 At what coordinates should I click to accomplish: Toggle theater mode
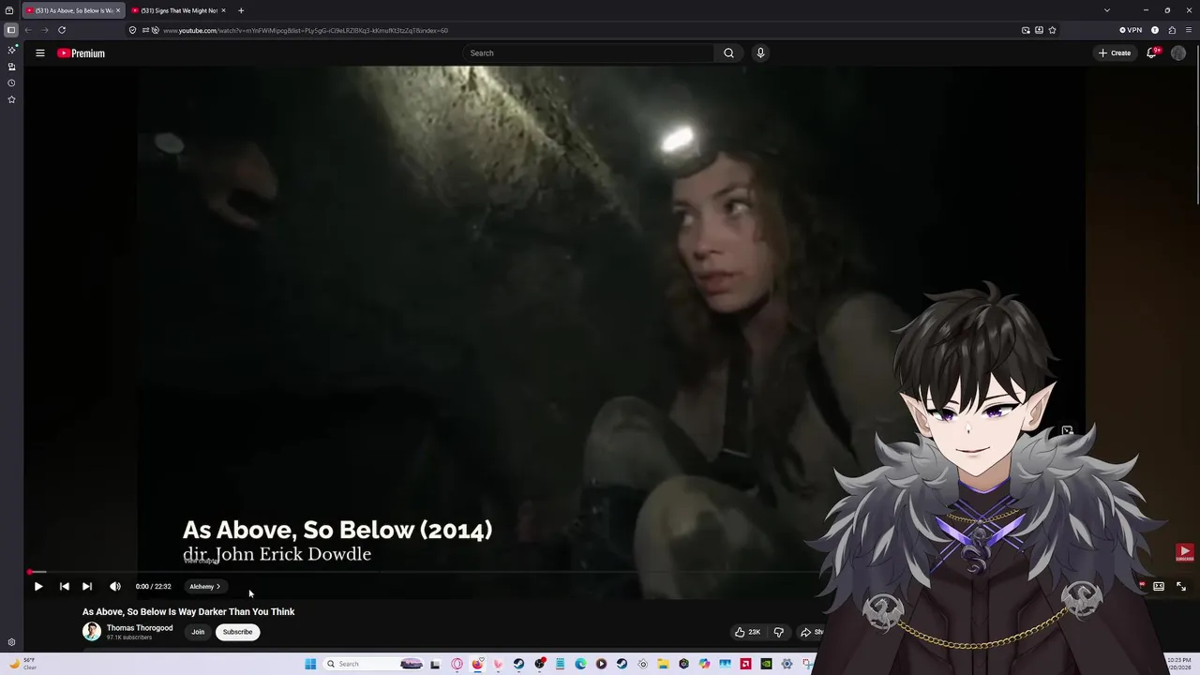click(1159, 586)
